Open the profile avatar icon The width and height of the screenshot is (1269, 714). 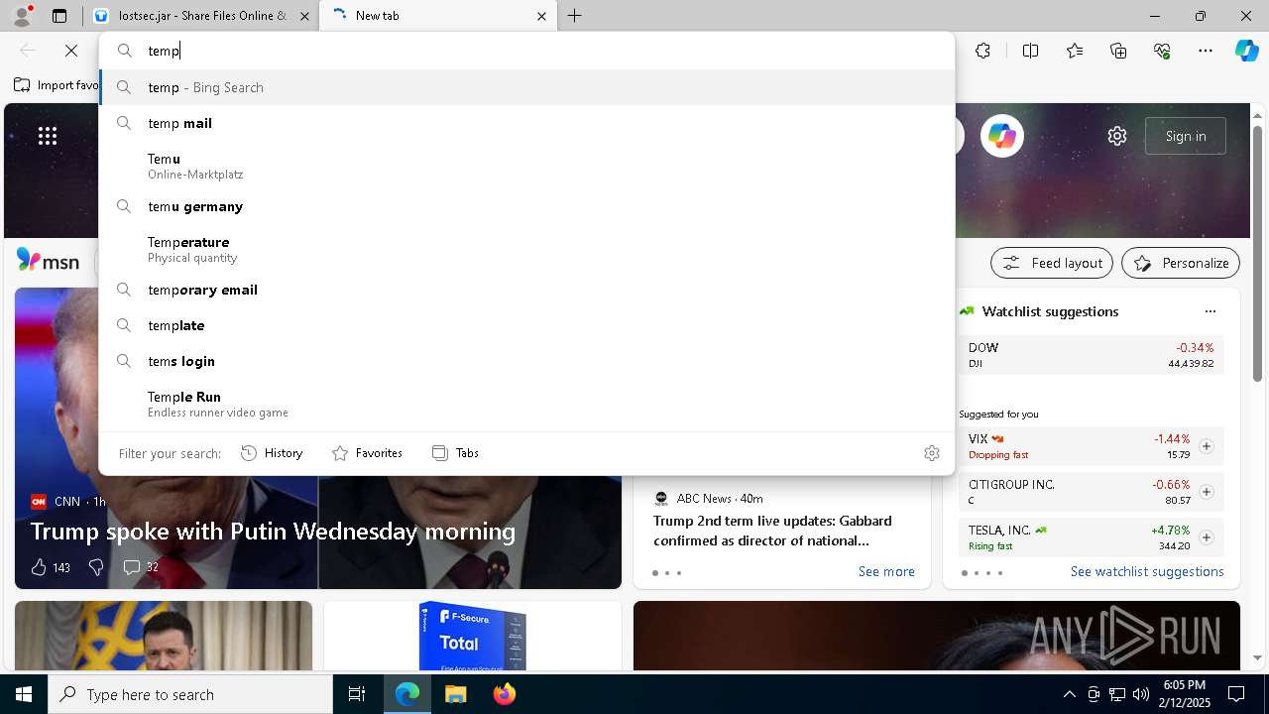(x=22, y=16)
